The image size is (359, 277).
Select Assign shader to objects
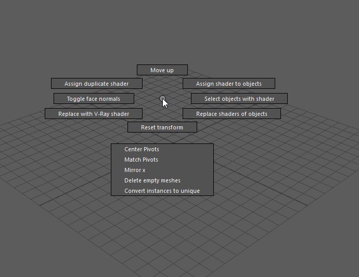(229, 84)
